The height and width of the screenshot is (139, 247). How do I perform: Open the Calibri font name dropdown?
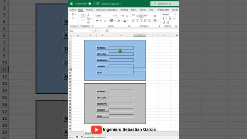[113, 16]
